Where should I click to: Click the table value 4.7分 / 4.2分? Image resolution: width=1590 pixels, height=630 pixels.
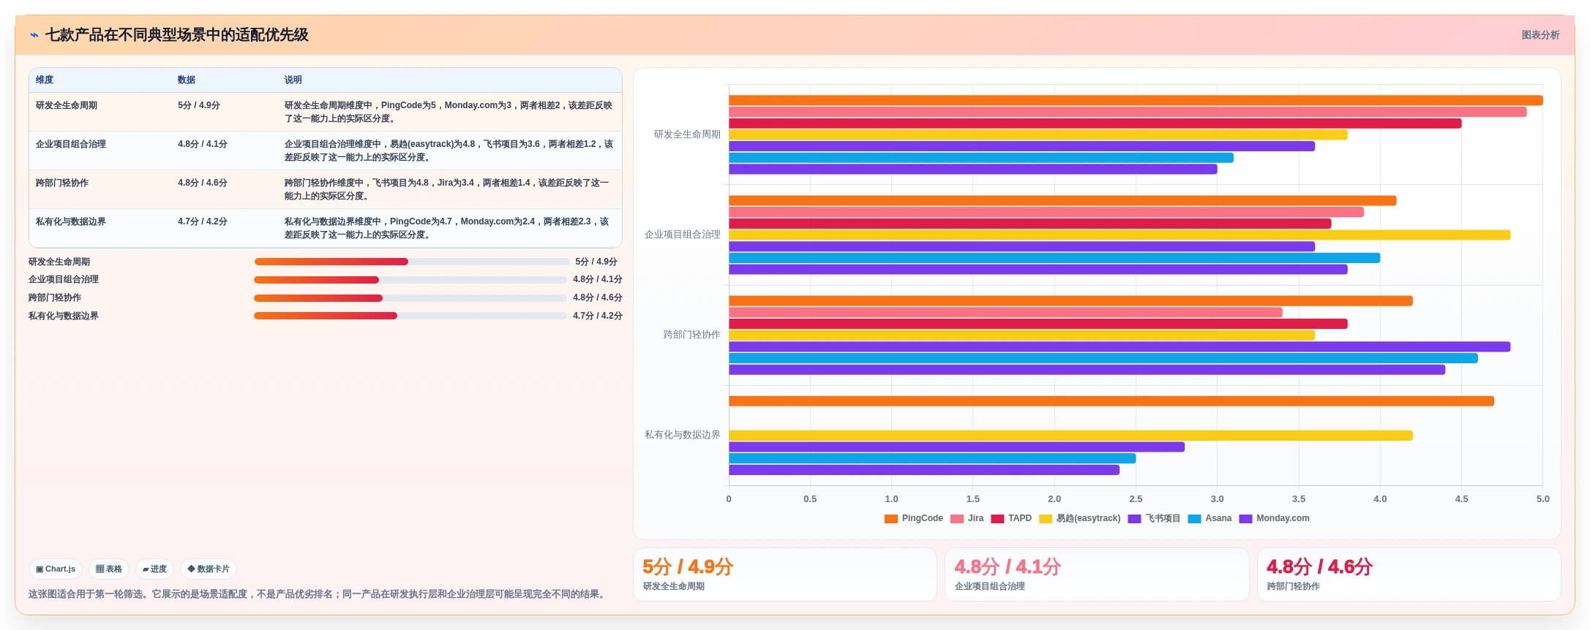coord(203,221)
